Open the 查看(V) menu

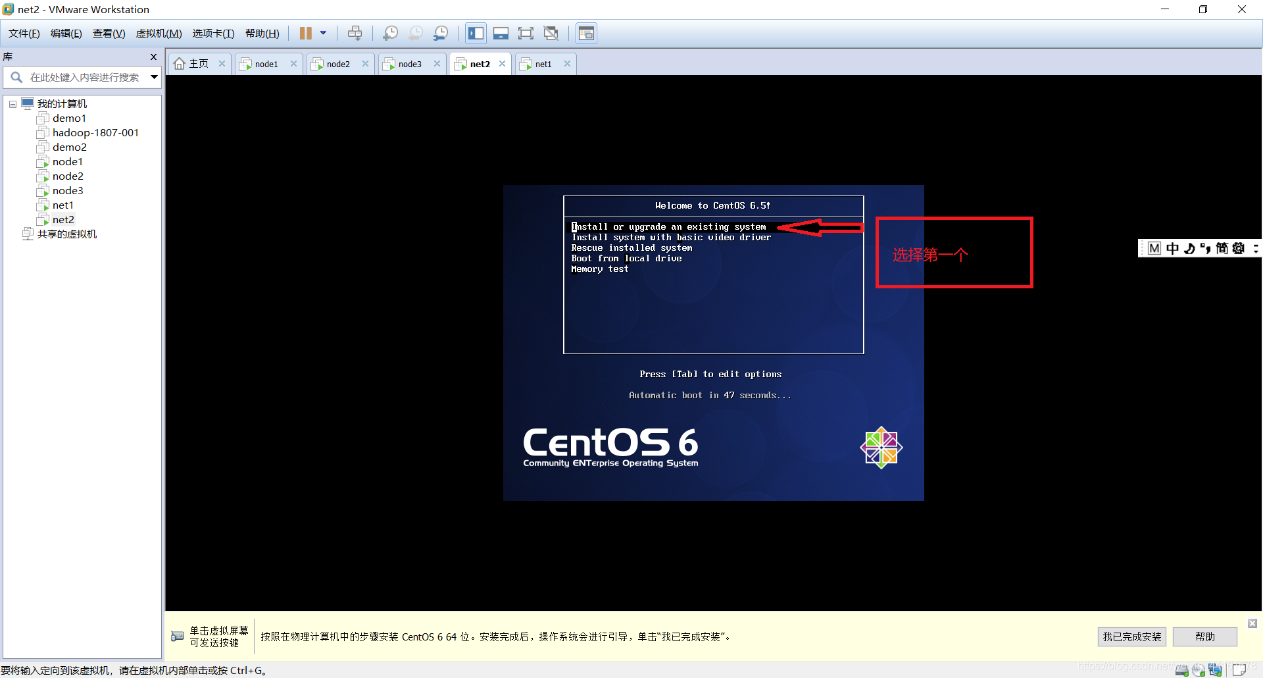[x=109, y=34]
